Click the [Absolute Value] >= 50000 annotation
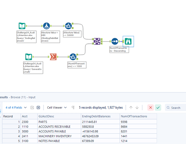 point(72,34)
